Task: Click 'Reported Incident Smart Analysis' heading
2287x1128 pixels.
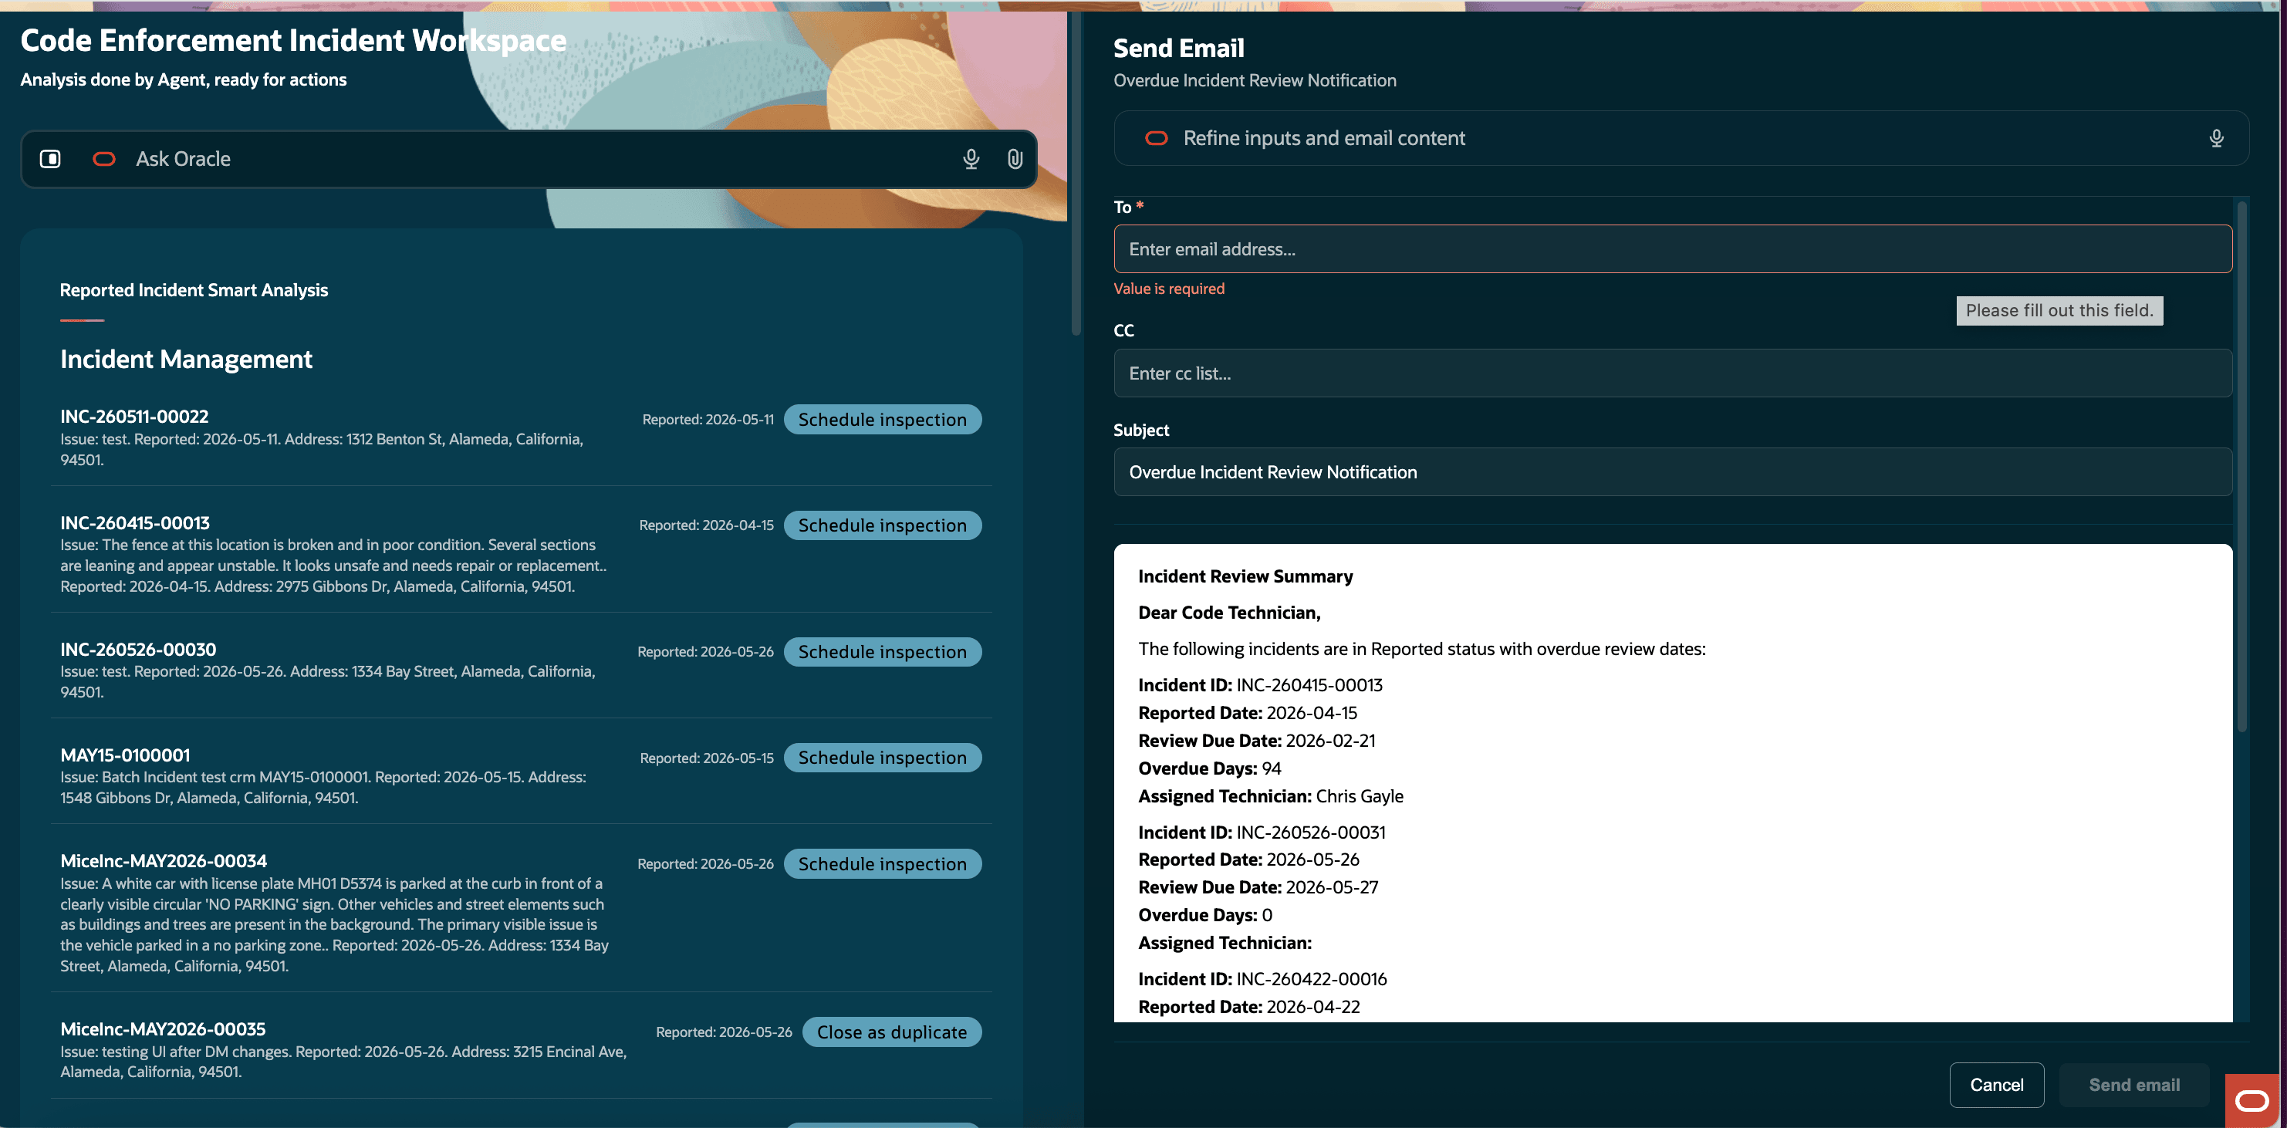Action: click(194, 290)
